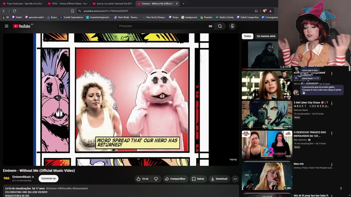Open the Tumblr Separadores bookmark

tap(71, 17)
